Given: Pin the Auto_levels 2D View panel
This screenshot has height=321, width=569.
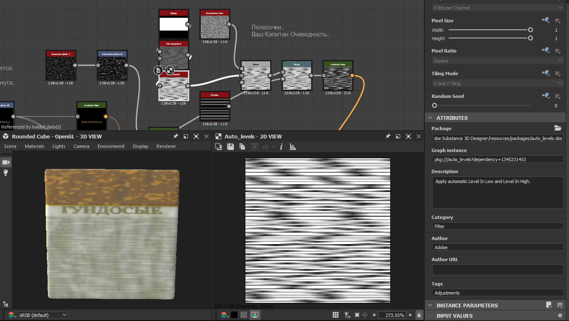Looking at the screenshot, I should (388, 136).
